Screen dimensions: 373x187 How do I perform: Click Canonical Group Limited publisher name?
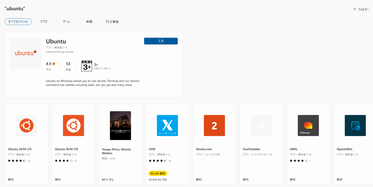pyautogui.click(x=60, y=52)
